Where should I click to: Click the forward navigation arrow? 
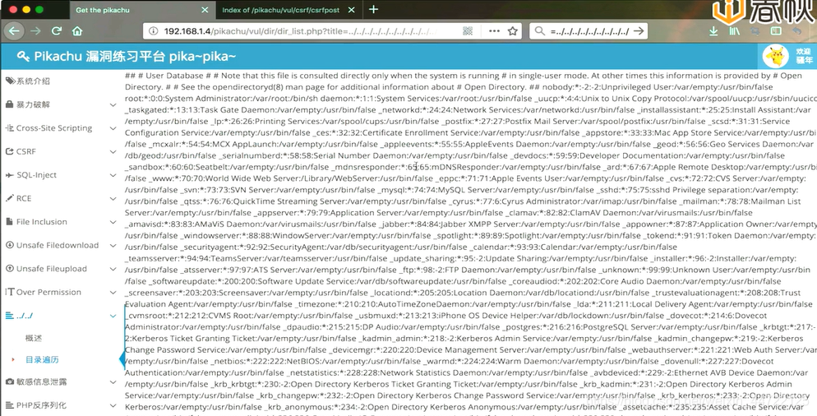[35, 30]
